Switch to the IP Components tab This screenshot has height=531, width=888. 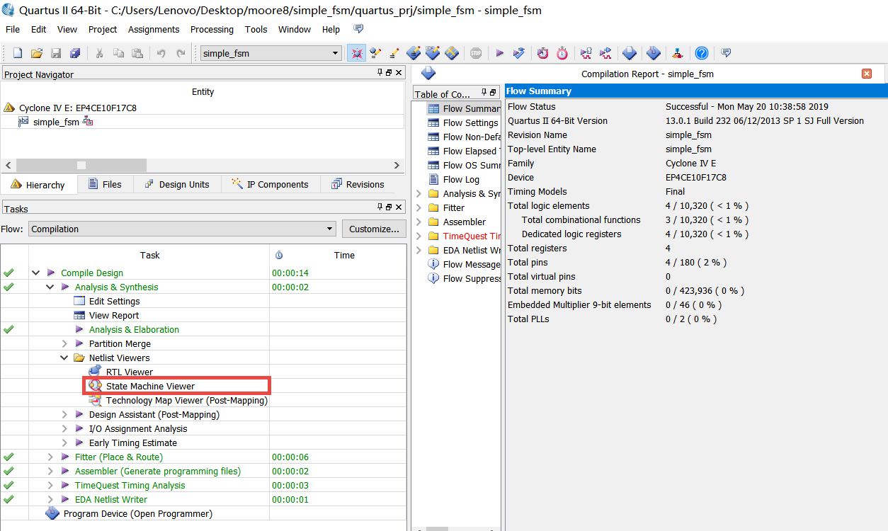click(270, 184)
